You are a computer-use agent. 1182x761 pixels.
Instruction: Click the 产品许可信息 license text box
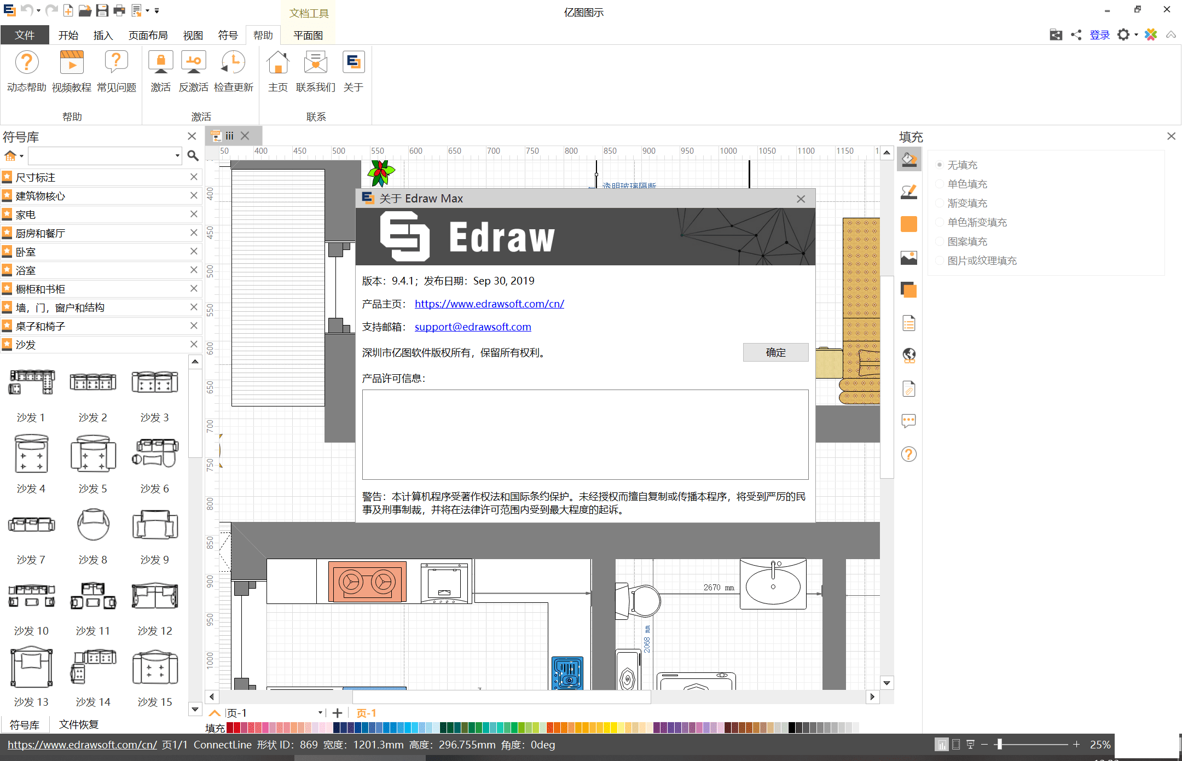point(585,434)
